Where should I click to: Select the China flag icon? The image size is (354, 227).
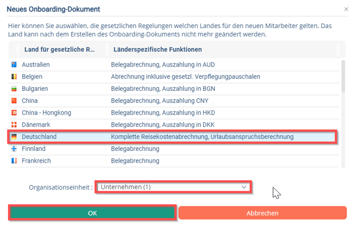[14, 101]
